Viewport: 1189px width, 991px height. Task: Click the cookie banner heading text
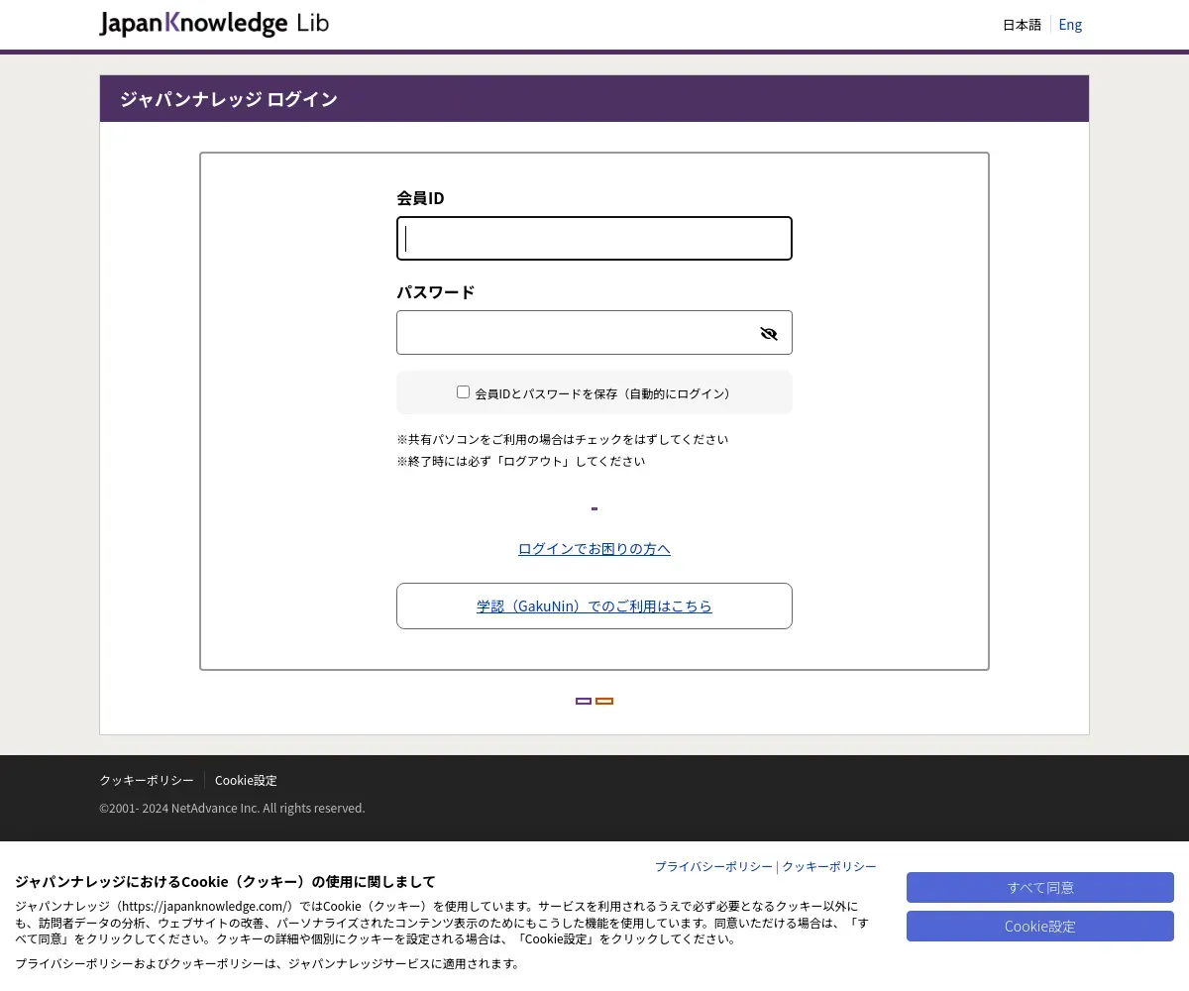click(x=225, y=882)
